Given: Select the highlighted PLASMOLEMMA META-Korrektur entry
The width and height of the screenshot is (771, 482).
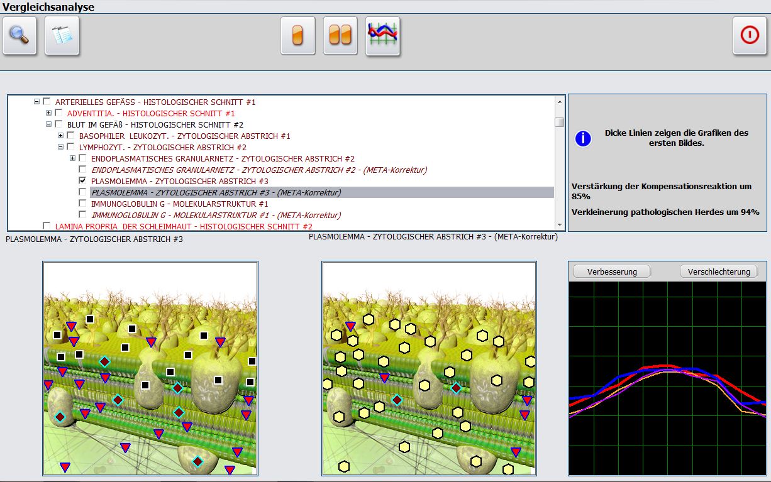Looking at the screenshot, I should (216, 192).
